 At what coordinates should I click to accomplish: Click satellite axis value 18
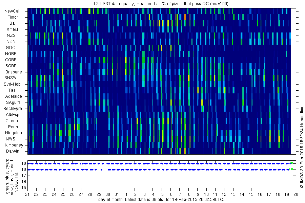coord(24,170)
